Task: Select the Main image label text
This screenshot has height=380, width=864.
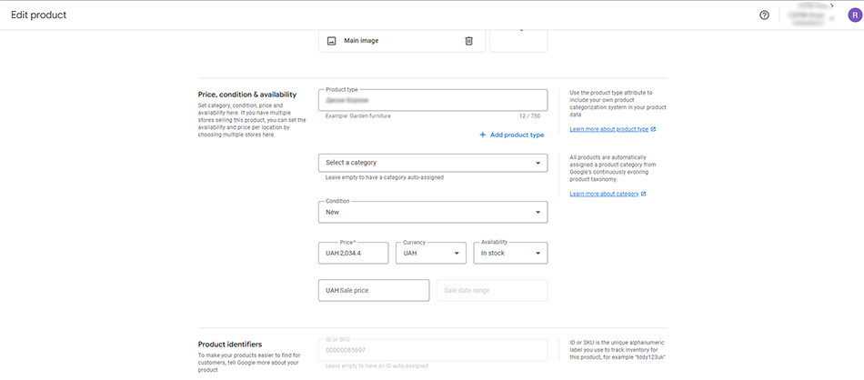Action: (361, 41)
